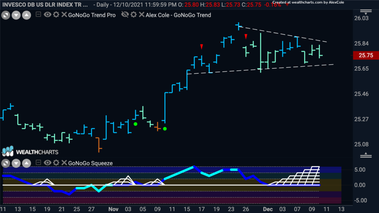
Task: Click the GoNoGo Trend Pro label
Action: [92, 15]
